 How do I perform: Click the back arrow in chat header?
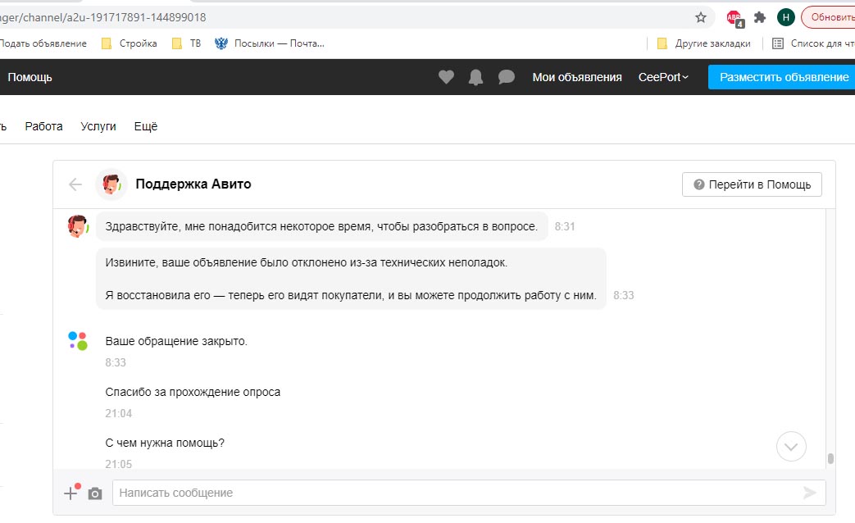coord(75,184)
